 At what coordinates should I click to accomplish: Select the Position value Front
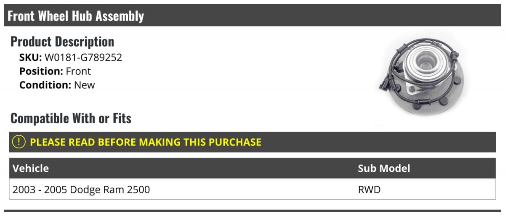(78, 71)
